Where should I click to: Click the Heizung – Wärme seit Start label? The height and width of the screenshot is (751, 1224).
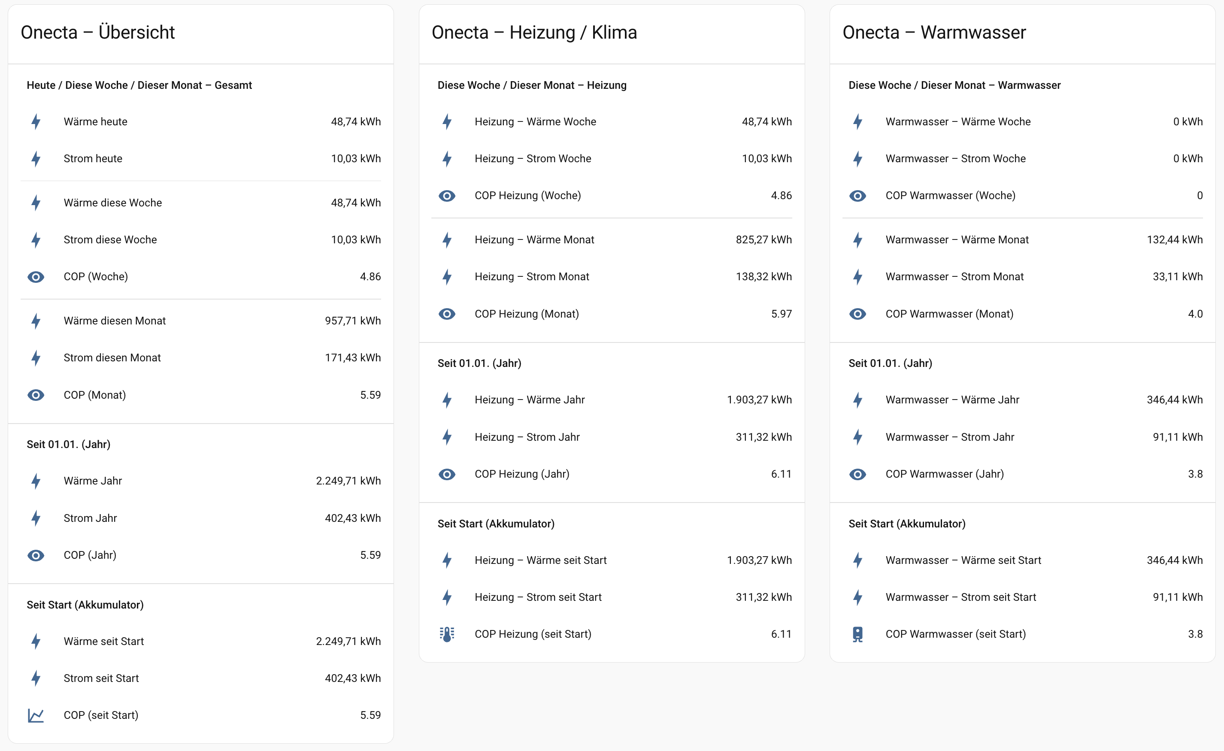pyautogui.click(x=540, y=560)
